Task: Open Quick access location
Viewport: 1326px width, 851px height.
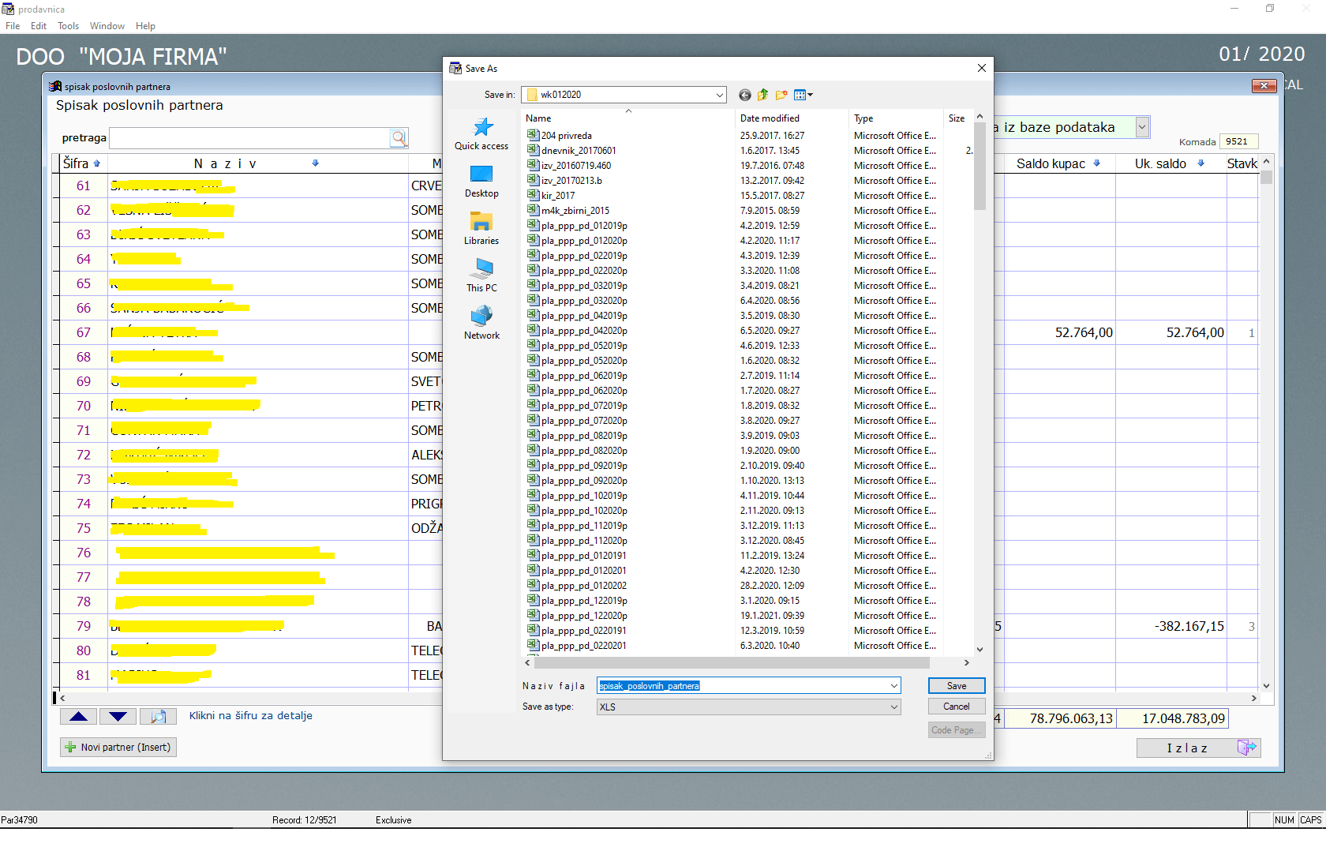Action: [x=481, y=134]
